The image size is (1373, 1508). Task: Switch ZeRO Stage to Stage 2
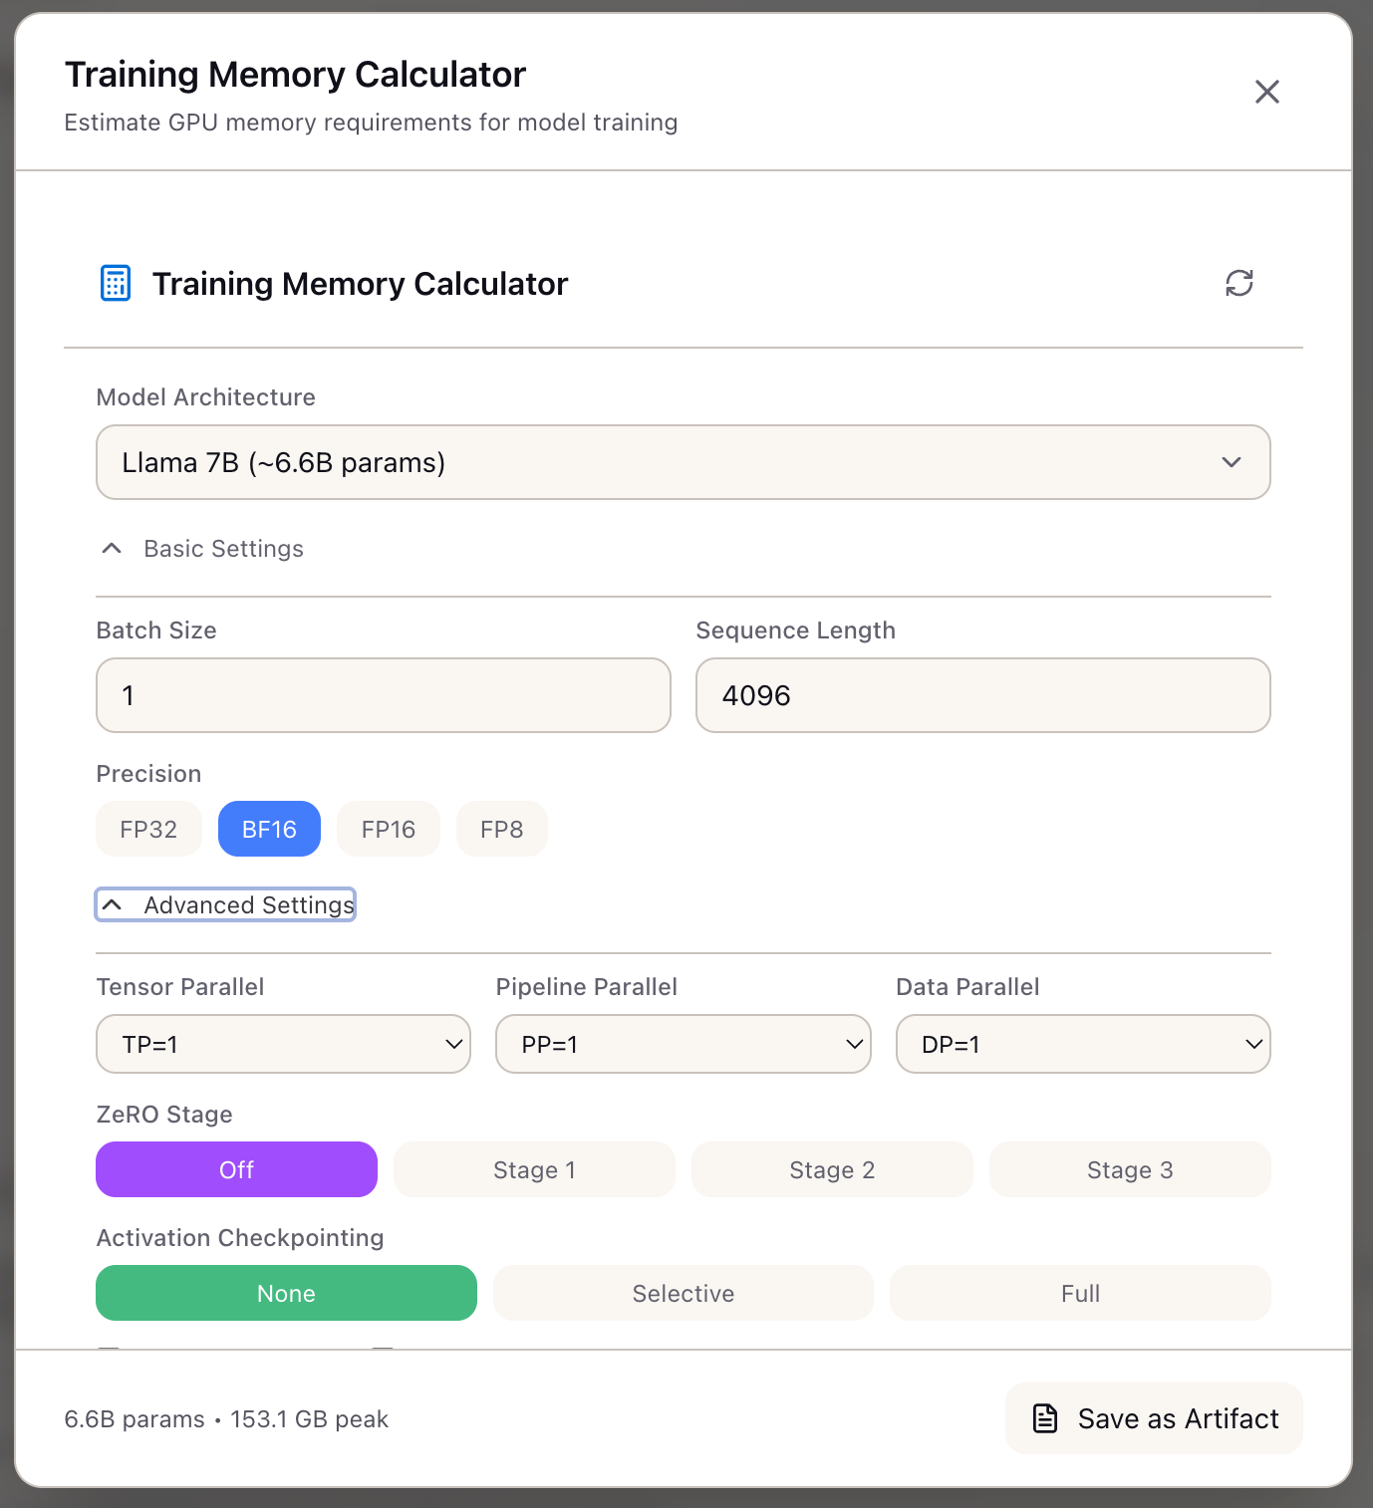point(832,1169)
